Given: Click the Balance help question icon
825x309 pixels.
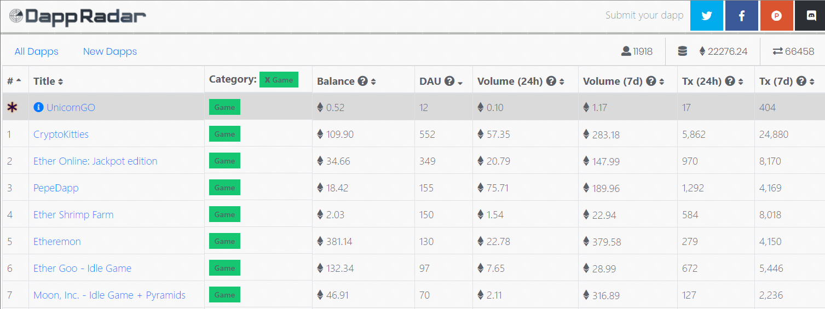Looking at the screenshot, I should click(362, 81).
